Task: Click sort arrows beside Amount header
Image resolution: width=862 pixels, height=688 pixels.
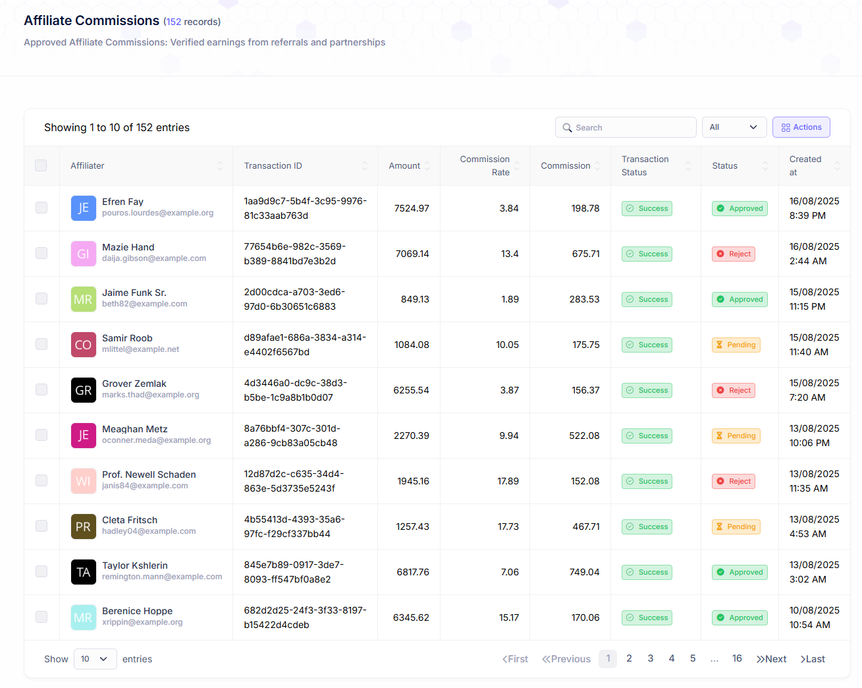Action: point(427,166)
